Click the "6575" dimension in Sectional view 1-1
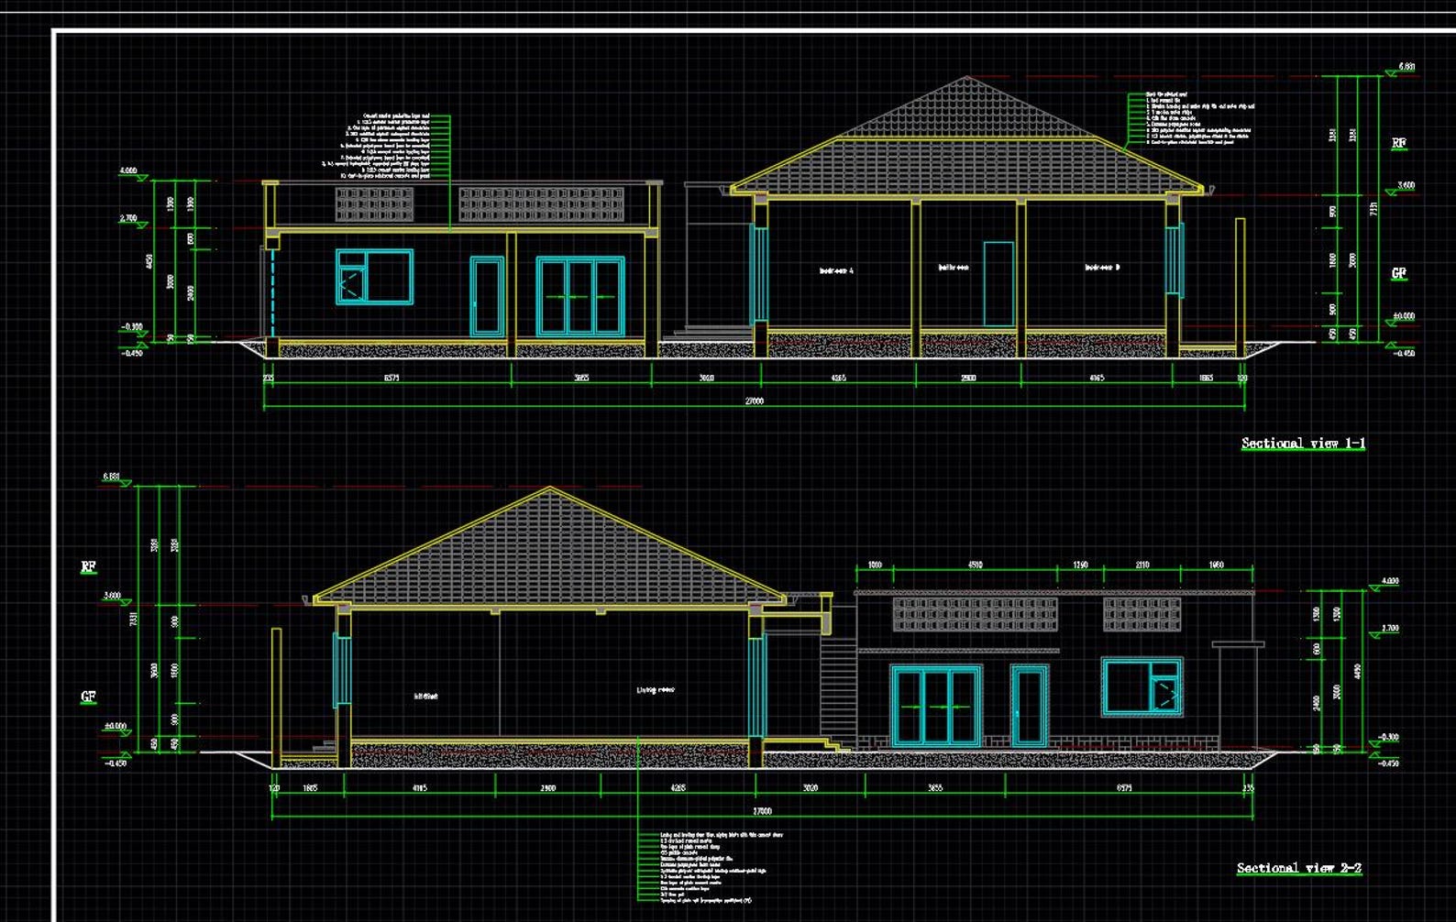 [x=391, y=378]
